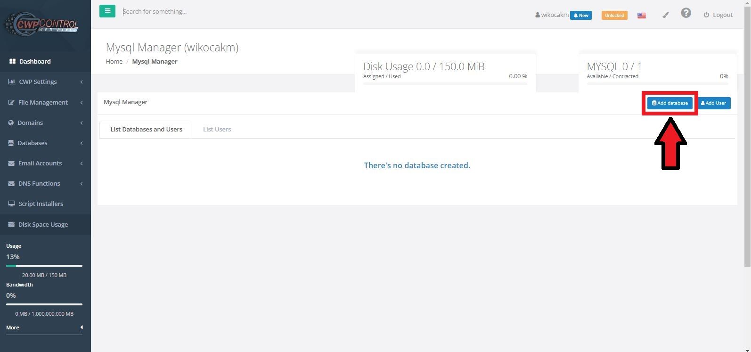Image resolution: width=751 pixels, height=352 pixels.
Task: Expand the More section arrow
Action: pos(82,327)
